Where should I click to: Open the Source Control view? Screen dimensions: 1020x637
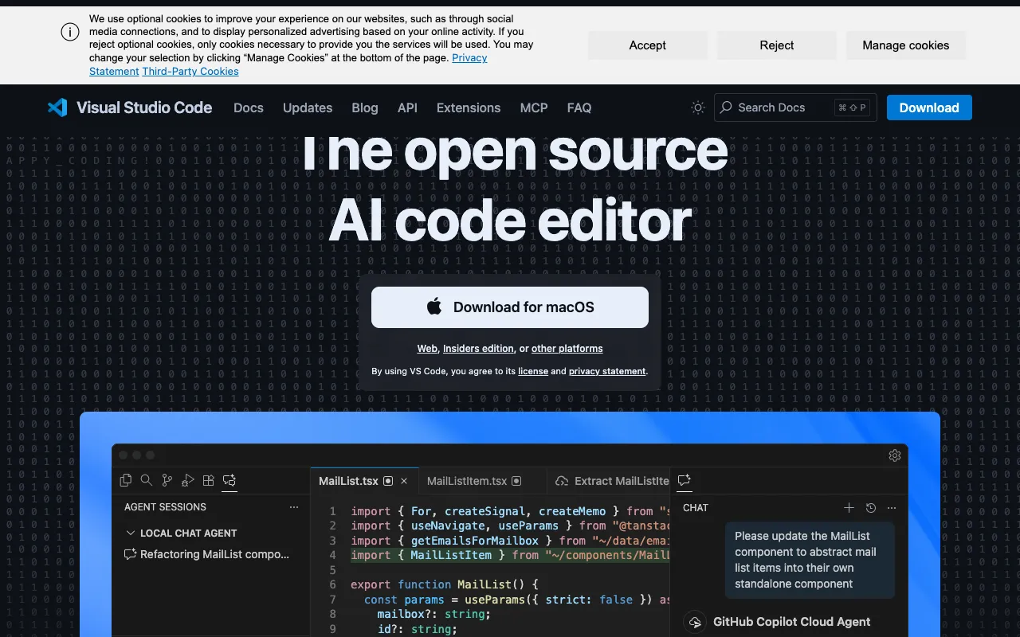pyautogui.click(x=167, y=480)
